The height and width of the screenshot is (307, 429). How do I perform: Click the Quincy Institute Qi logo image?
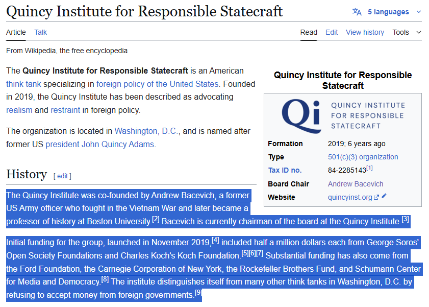click(x=343, y=116)
